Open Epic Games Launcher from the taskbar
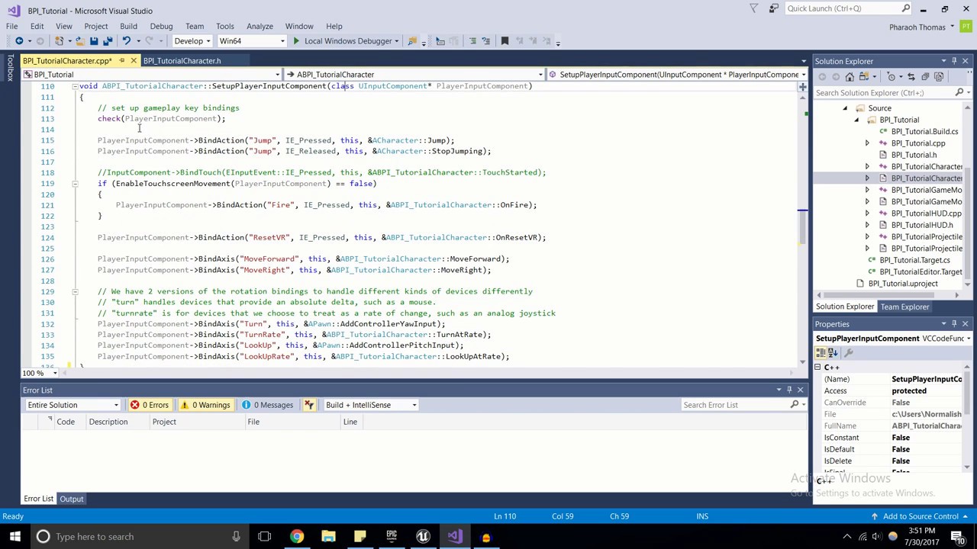This screenshot has width=977, height=549. click(392, 537)
